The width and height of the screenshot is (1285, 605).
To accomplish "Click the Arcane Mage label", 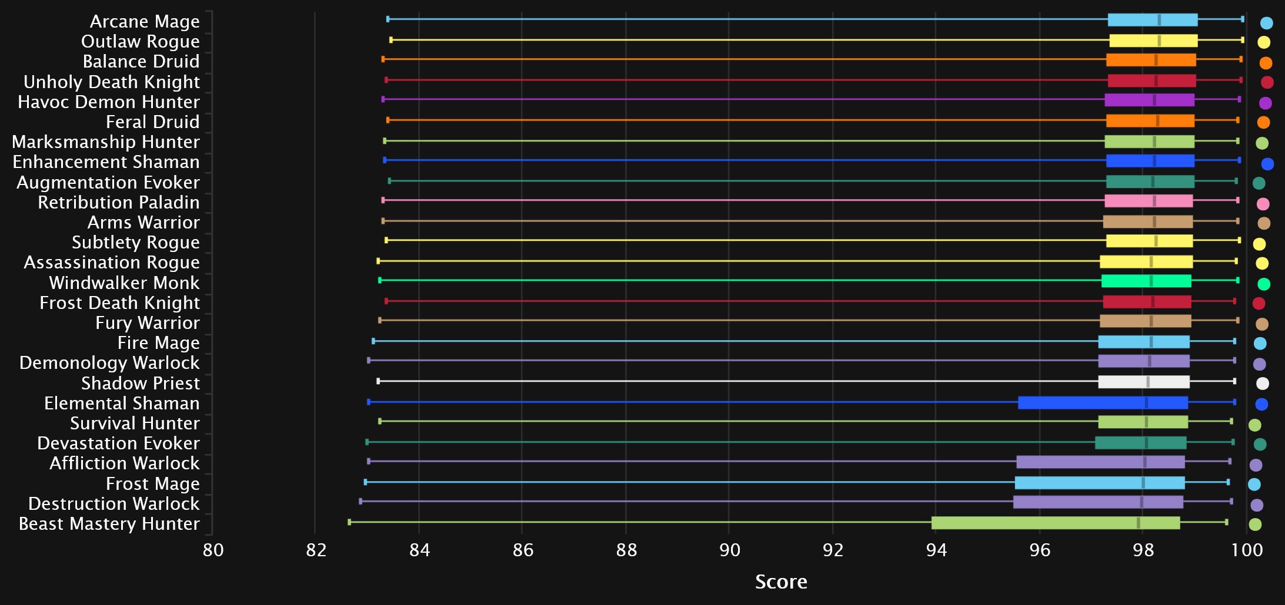I will coord(145,22).
